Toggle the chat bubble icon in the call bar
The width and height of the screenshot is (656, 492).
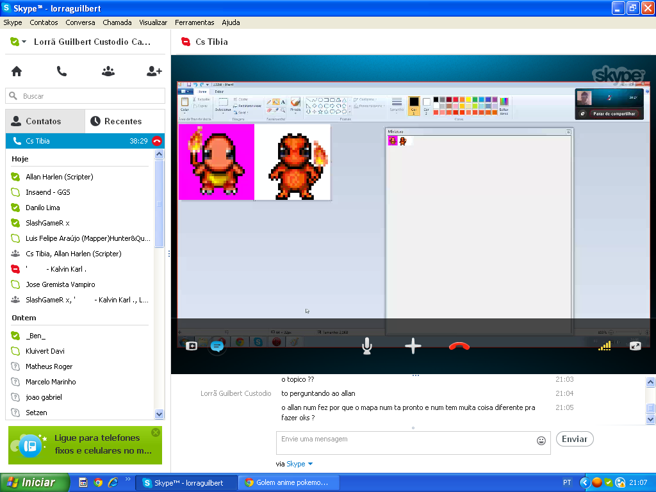[217, 347]
